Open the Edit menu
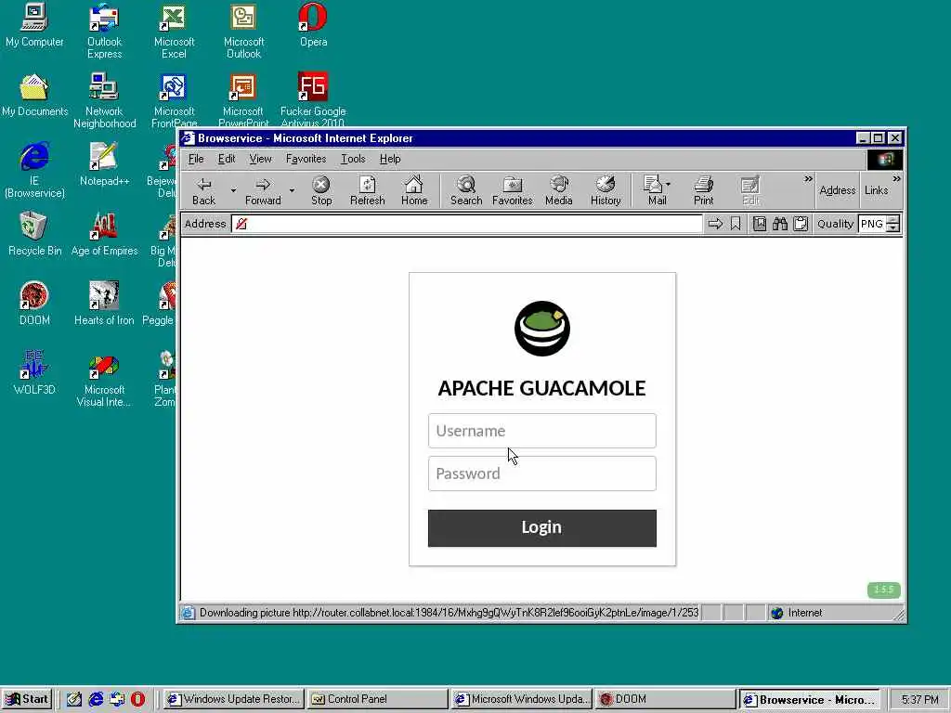This screenshot has height=713, width=951. click(227, 159)
